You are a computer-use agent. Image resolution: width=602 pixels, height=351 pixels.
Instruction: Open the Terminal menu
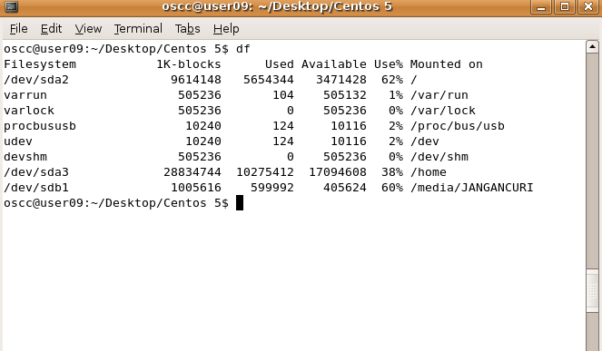click(x=138, y=29)
